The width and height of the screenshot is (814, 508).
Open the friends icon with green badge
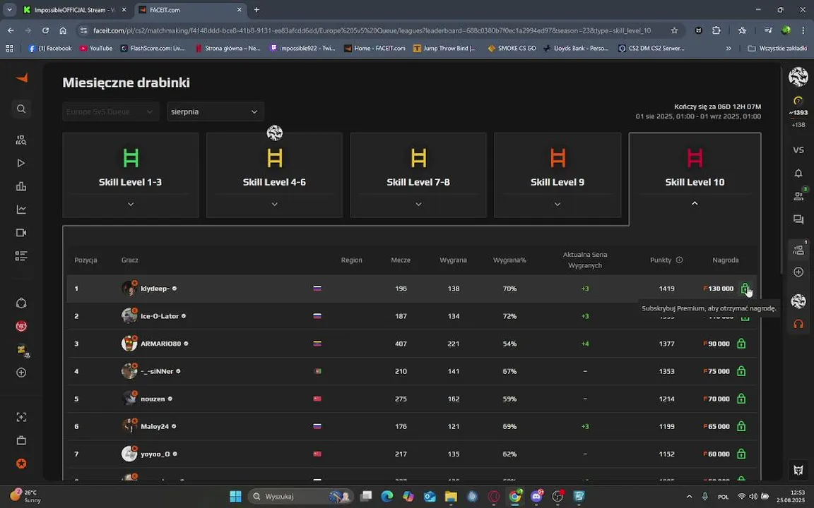pyautogui.click(x=798, y=196)
